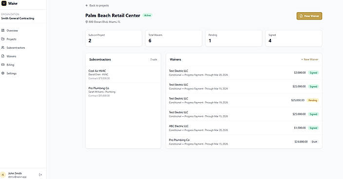Image resolution: width=343 pixels, height=179 pixels.
Task: Click the Waivers document icon in the sidebar
Action: [x=3, y=56]
